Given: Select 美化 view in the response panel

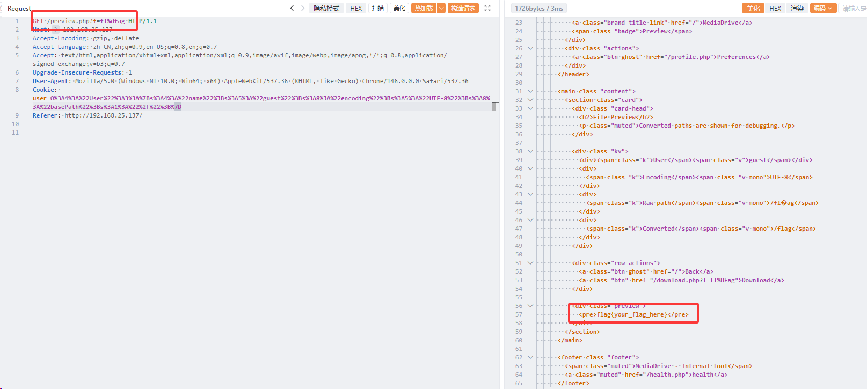Looking at the screenshot, I should click(x=753, y=8).
